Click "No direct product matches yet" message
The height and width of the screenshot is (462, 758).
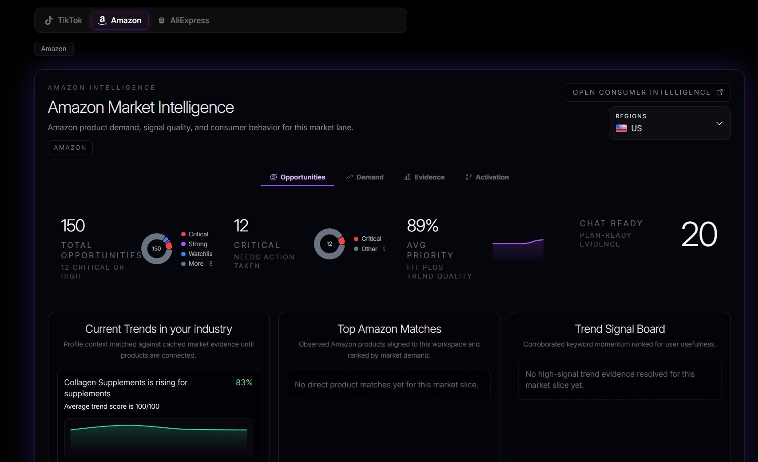point(387,385)
